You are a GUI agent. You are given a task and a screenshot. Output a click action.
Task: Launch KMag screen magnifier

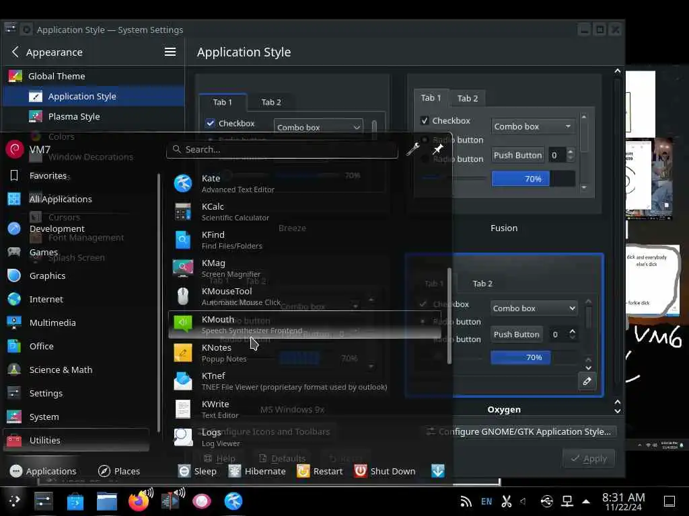coord(305,268)
